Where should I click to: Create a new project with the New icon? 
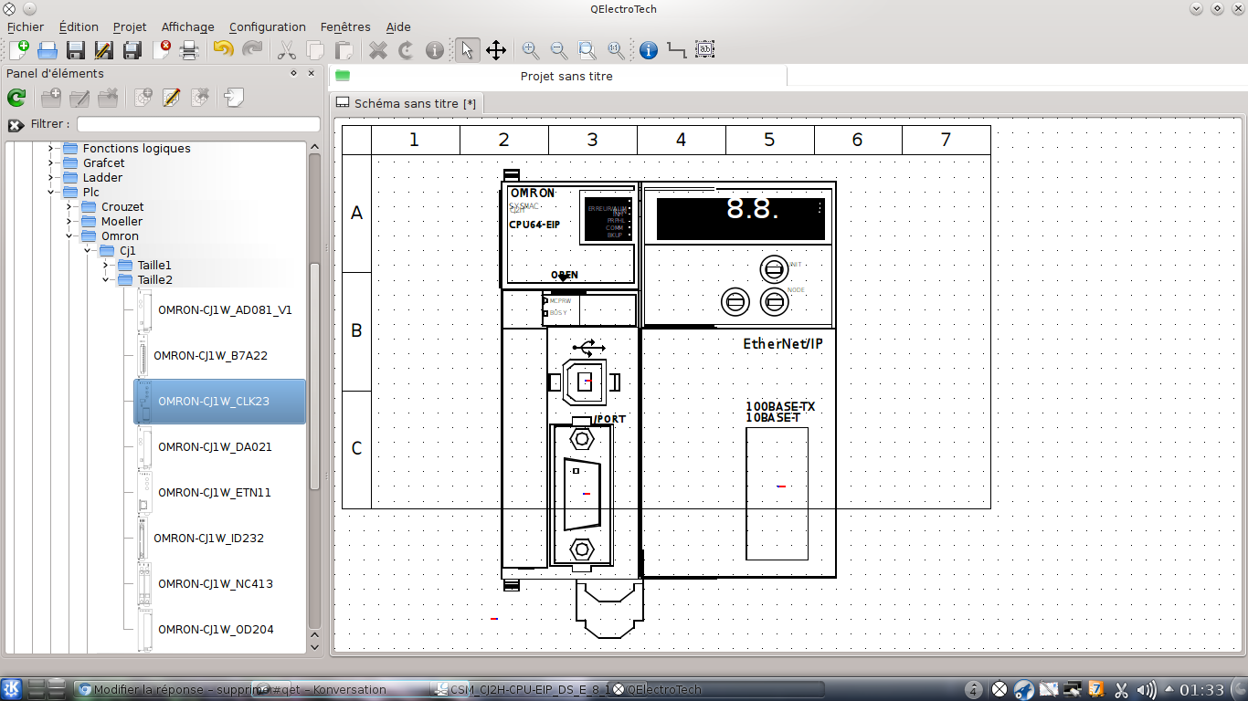18,50
